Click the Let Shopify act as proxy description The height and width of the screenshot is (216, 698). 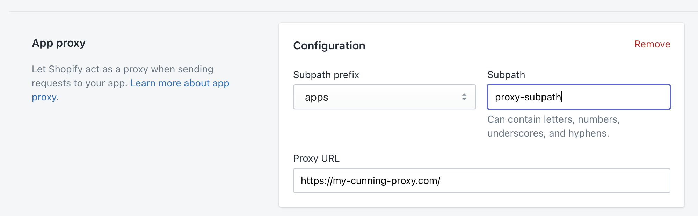(x=122, y=69)
